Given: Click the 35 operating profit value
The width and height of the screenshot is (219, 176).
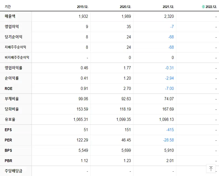Looking at the screenshot, I should 129,27.
